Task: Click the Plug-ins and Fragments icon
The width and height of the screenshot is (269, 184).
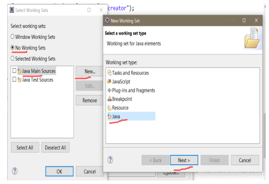Action: point(110,90)
